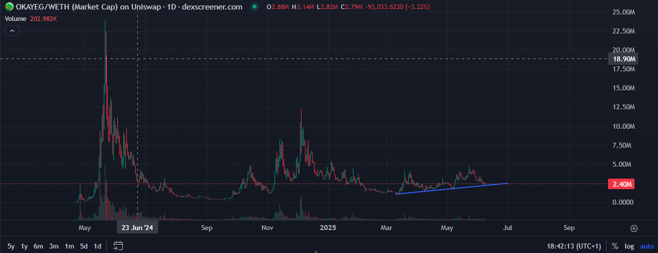Click the C2.79M close value
658x253 pixels.
click(x=353, y=7)
